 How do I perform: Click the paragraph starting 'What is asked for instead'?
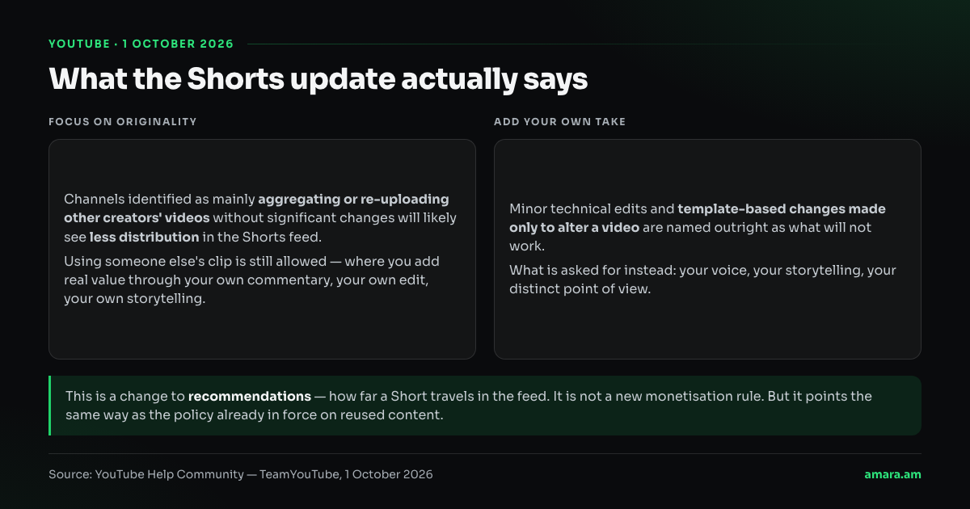coord(702,280)
